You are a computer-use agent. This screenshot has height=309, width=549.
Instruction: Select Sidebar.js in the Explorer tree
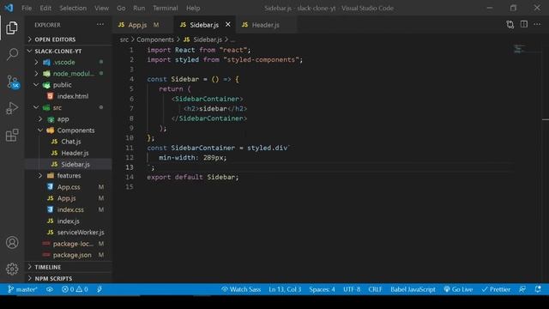click(69, 164)
